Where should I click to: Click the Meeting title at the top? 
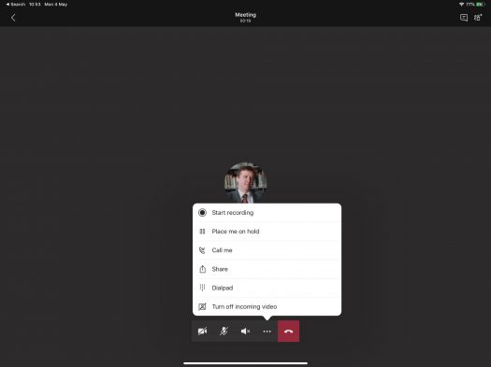[x=245, y=15]
